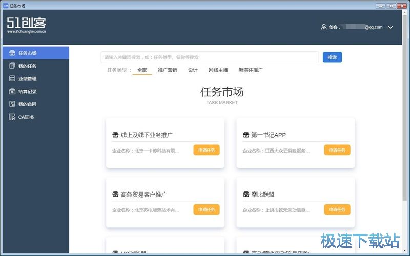The height and width of the screenshot is (256, 410).
Task: Click company name 北京苏电能源技术有...
Action: click(157, 210)
